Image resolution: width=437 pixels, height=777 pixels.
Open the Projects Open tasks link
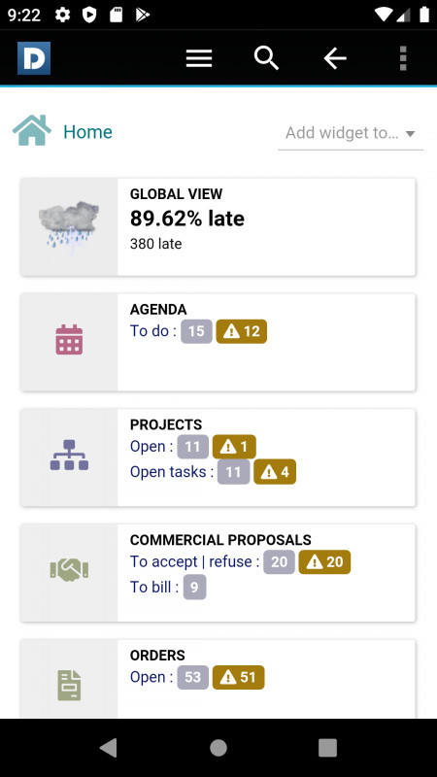tap(172, 472)
